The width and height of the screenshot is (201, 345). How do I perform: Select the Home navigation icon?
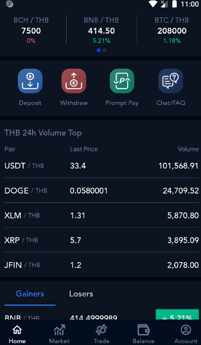[17, 330]
